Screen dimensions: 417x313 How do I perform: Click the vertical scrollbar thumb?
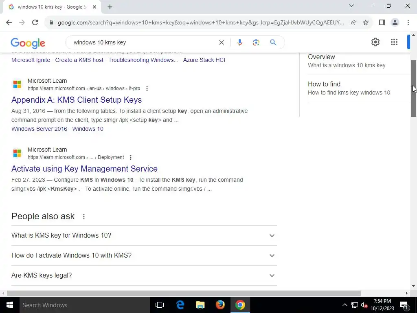pyautogui.click(x=414, y=88)
